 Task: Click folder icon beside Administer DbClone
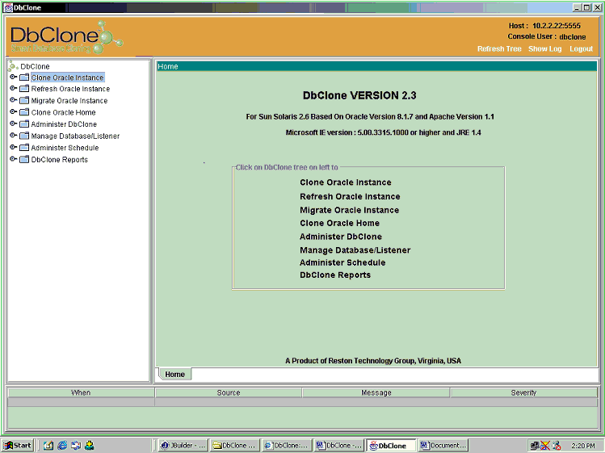pos(24,124)
